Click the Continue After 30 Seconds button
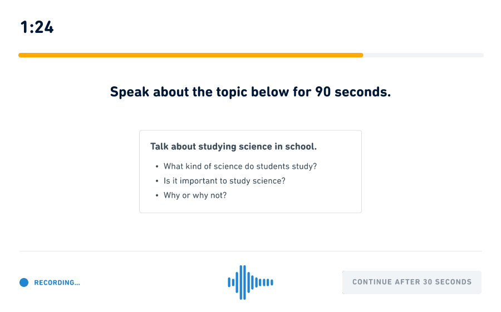 [x=412, y=282]
